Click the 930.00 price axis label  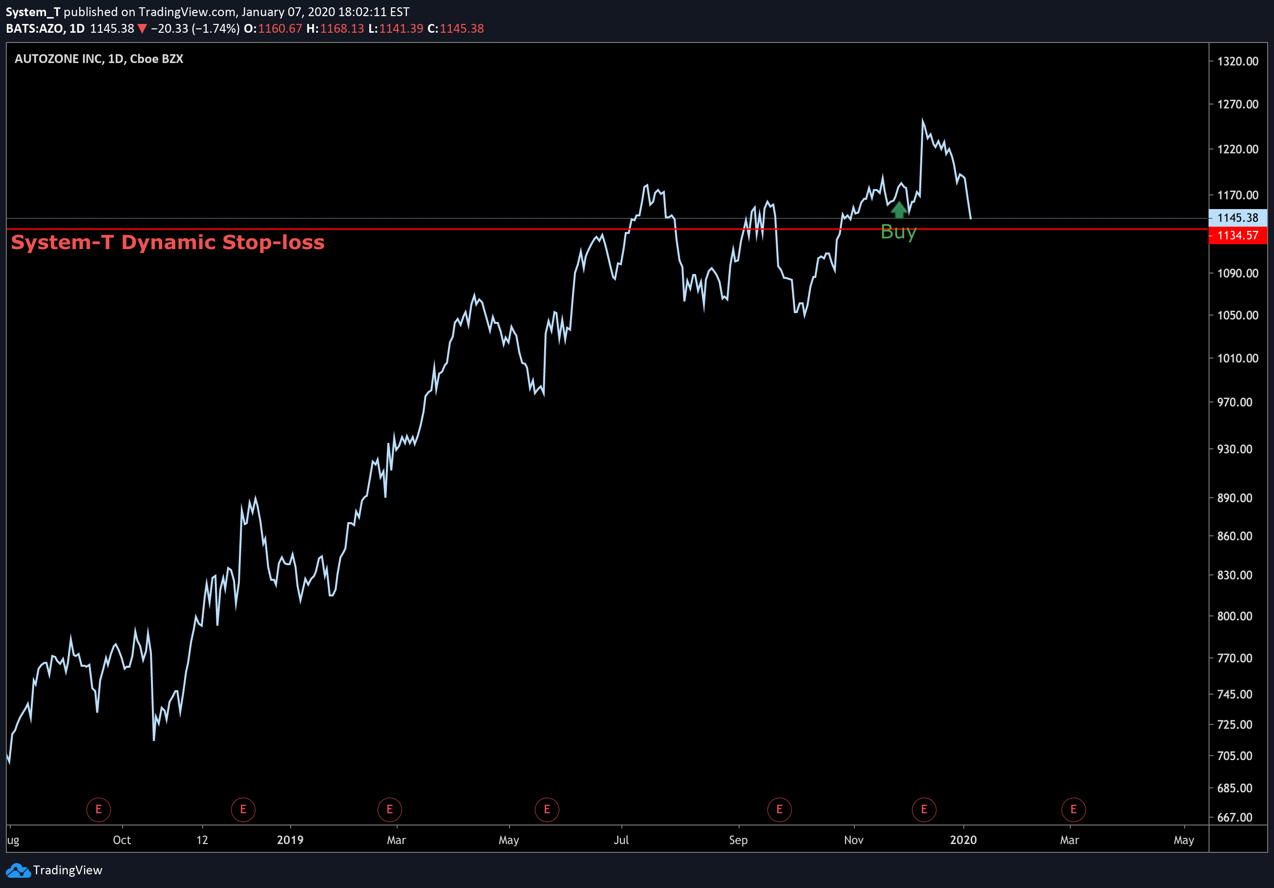point(1234,449)
